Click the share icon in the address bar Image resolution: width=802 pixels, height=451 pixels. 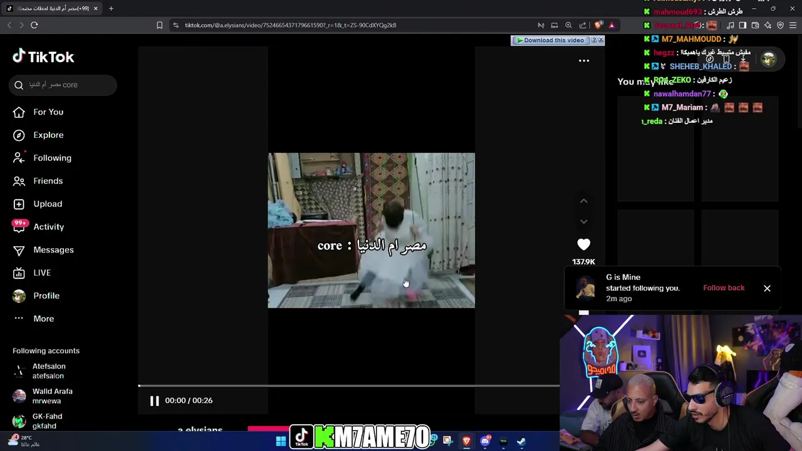(x=583, y=25)
